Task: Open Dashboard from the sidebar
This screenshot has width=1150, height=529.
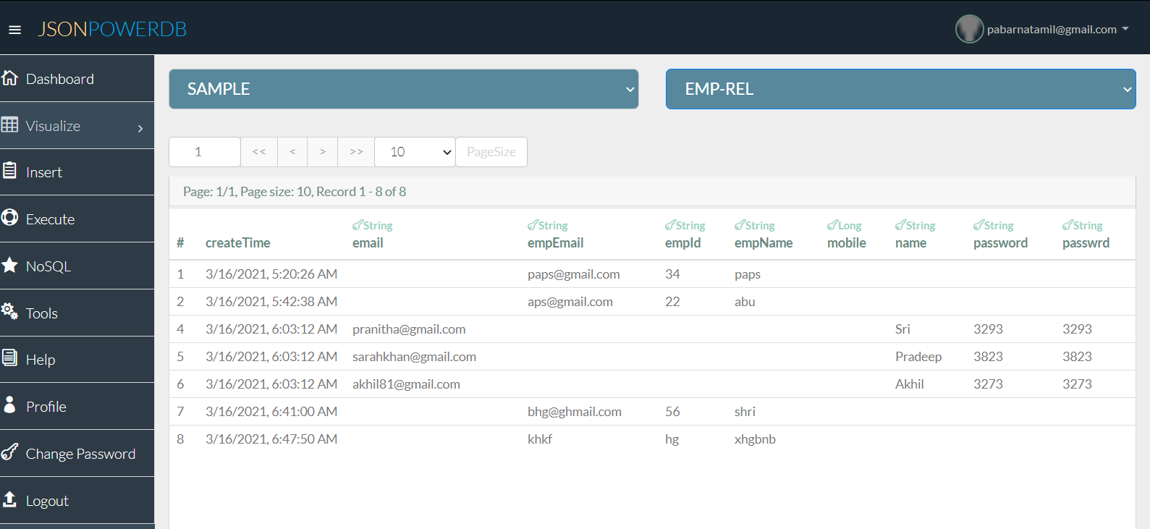Action: tap(77, 78)
